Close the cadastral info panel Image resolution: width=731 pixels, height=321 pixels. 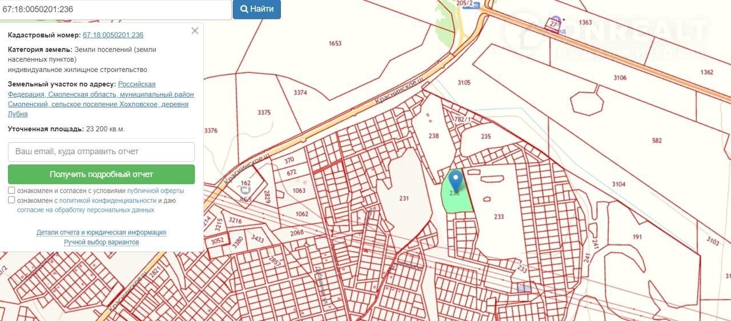coord(195,31)
